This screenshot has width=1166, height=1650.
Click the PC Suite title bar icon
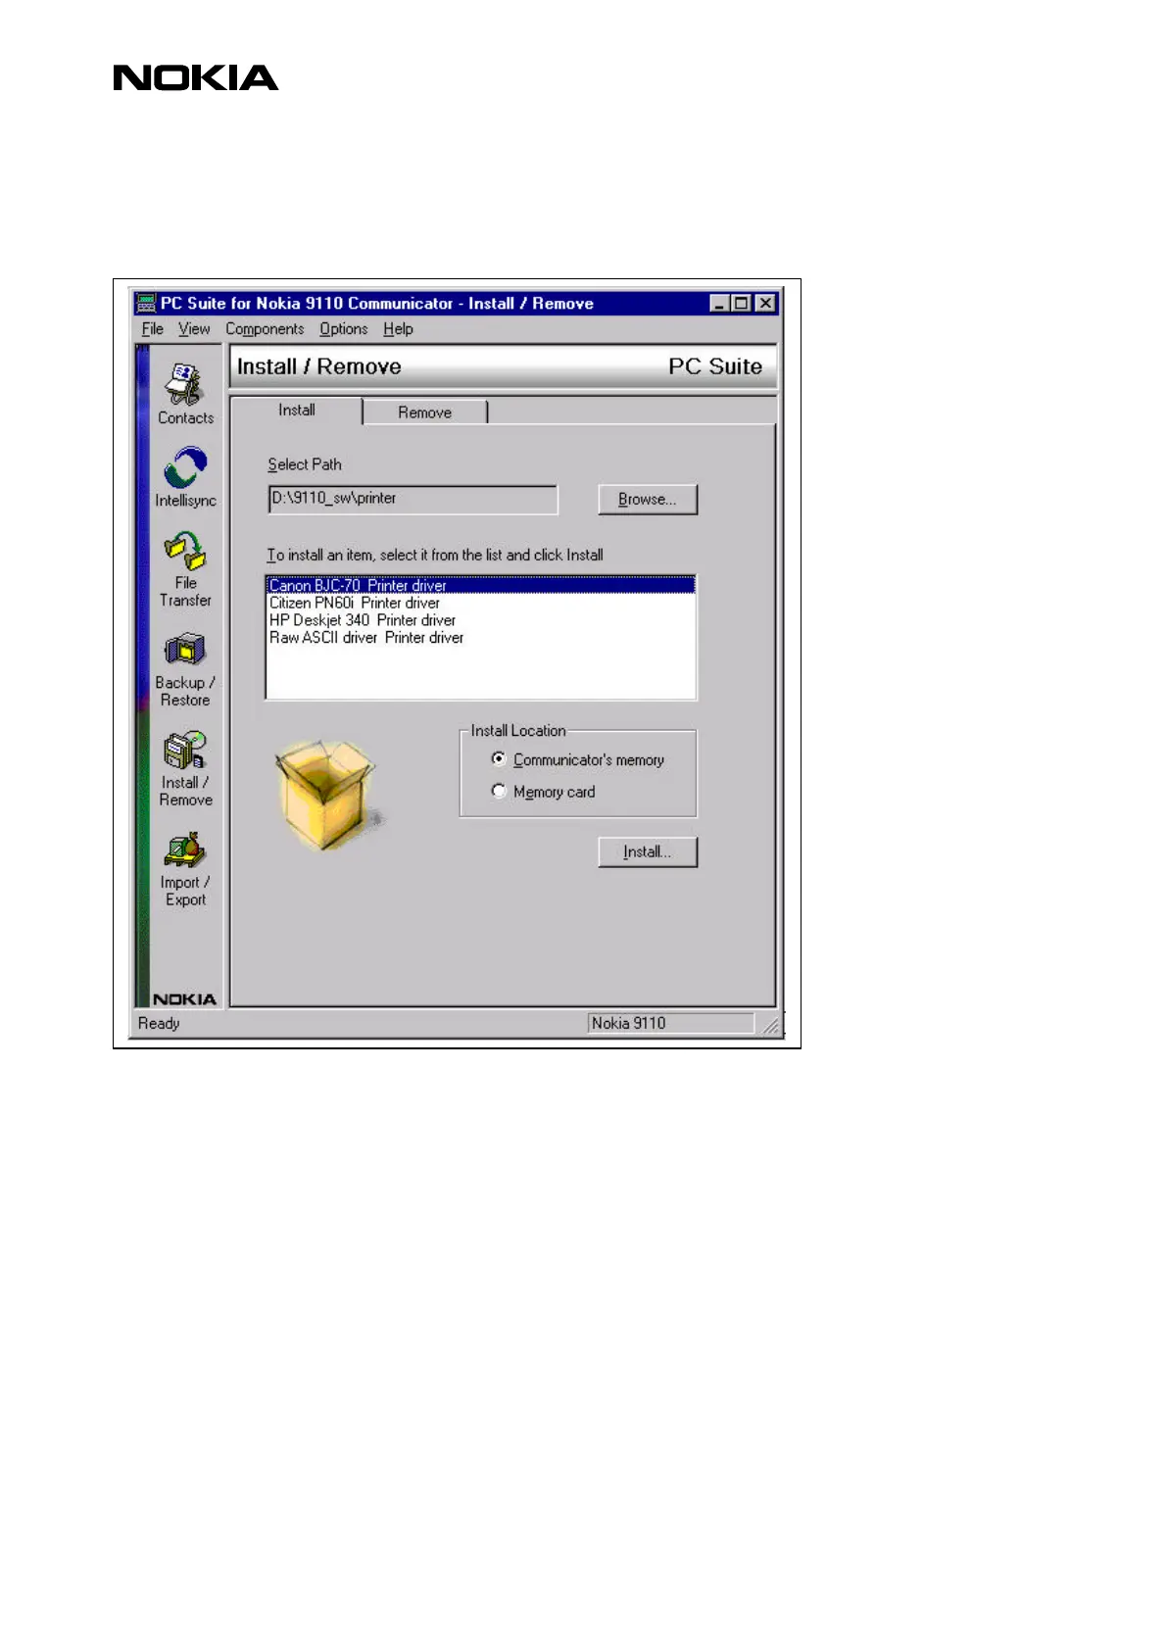[x=146, y=303]
